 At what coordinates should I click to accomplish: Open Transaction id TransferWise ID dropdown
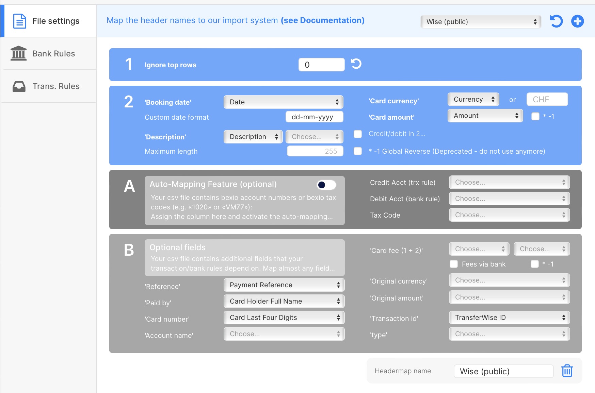(x=509, y=318)
